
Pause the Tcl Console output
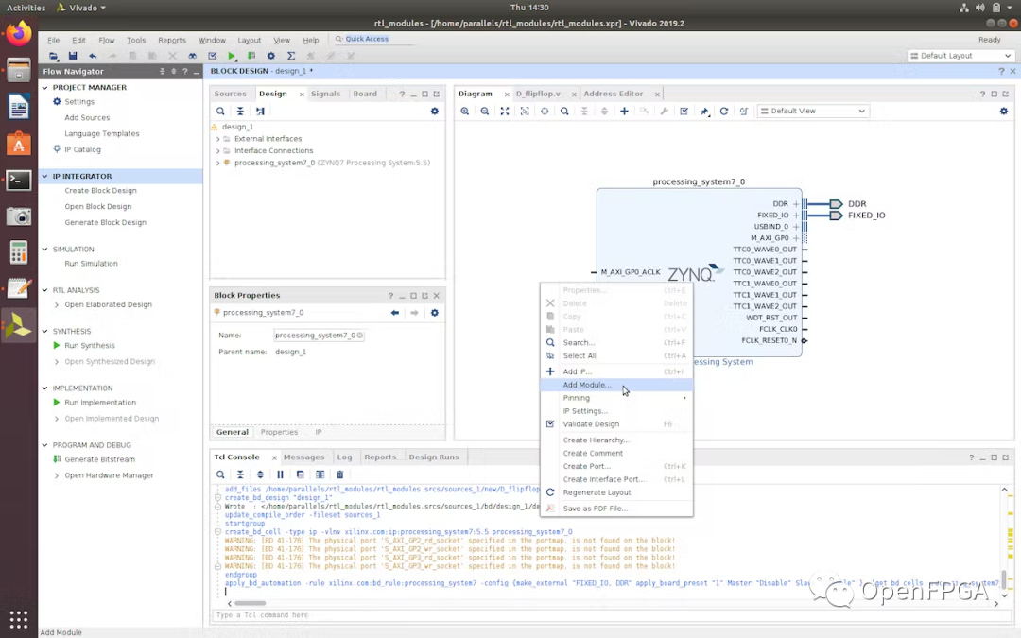coord(280,474)
